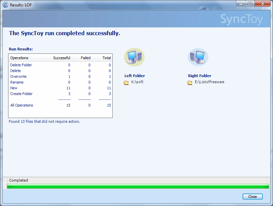
Task: Click the Operations column header
Action: click(x=25, y=58)
